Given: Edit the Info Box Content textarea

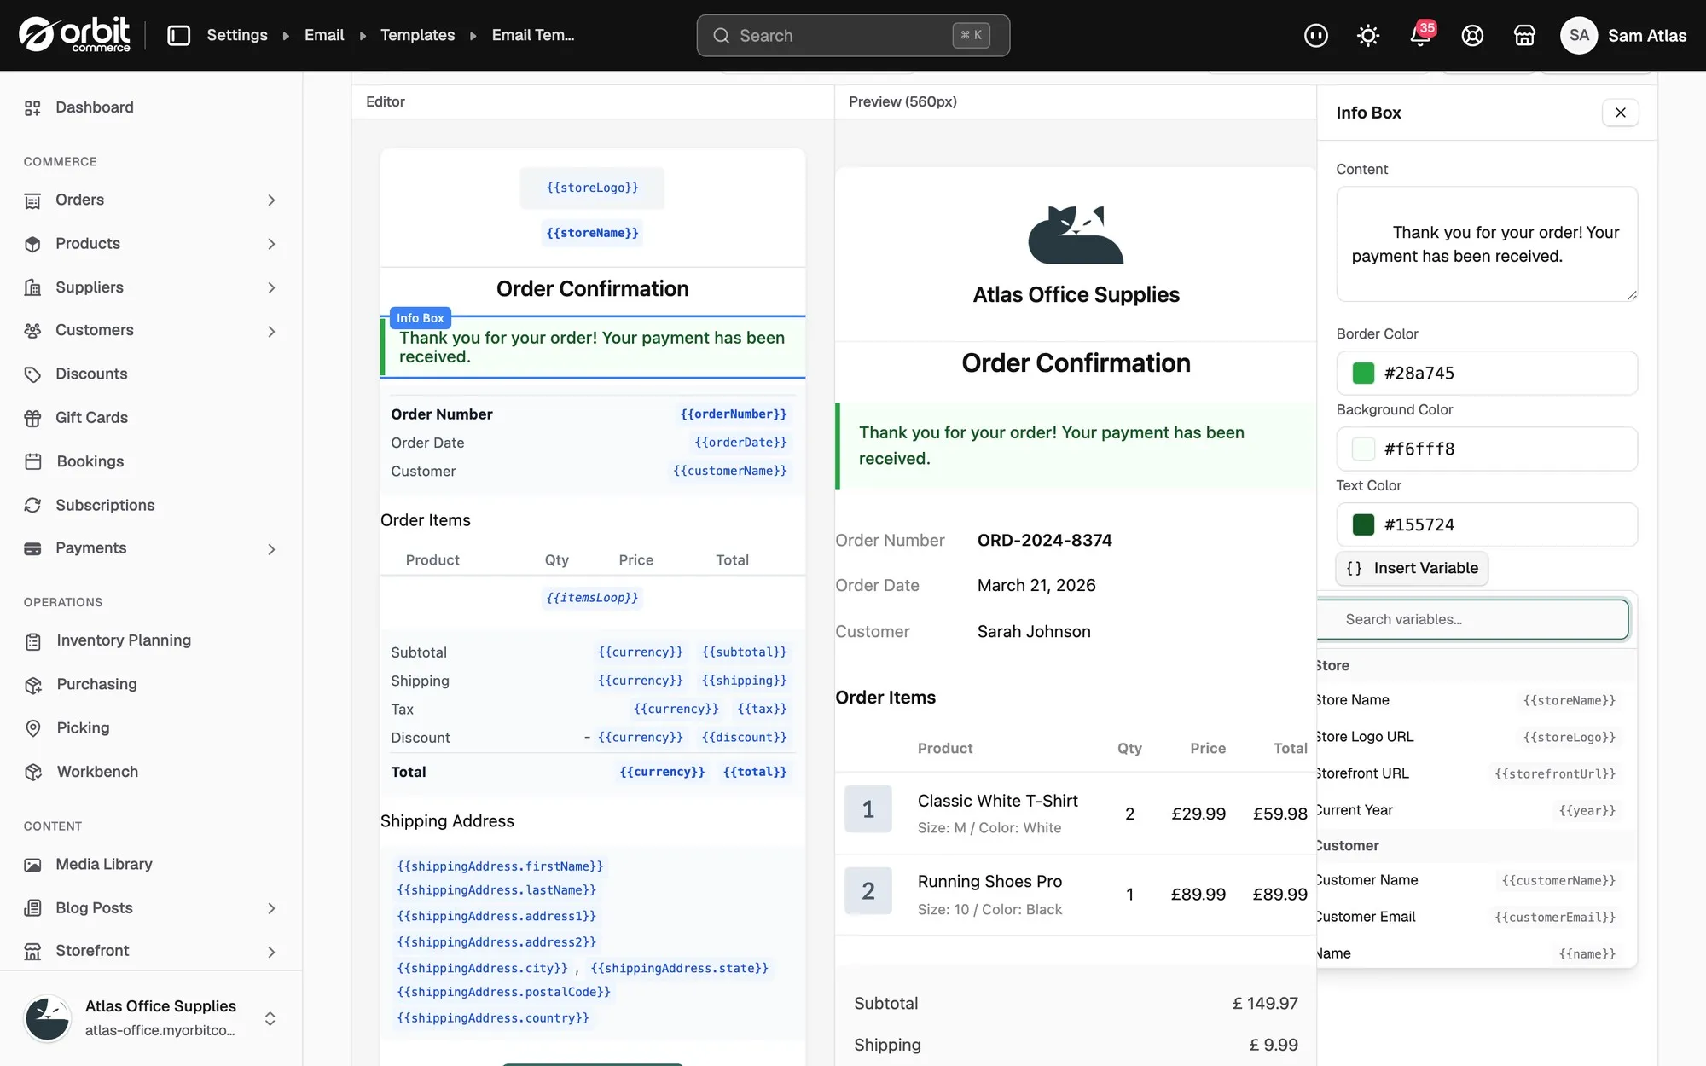Looking at the screenshot, I should point(1487,244).
